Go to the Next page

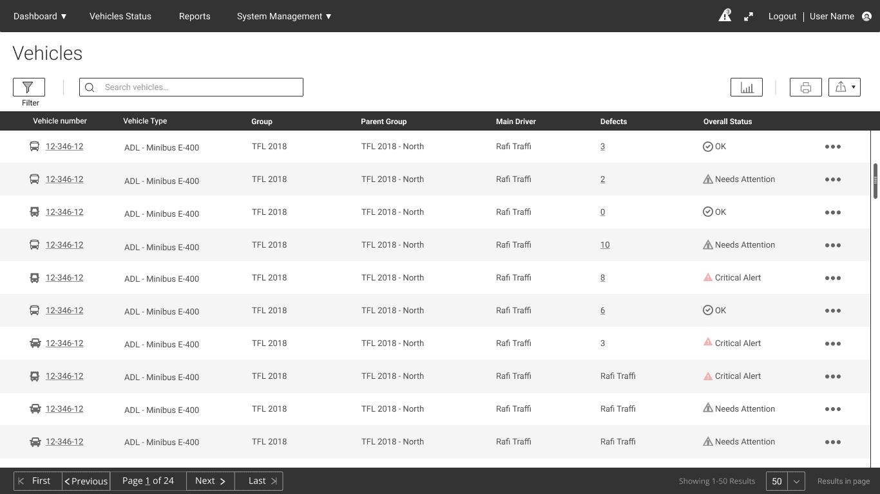coord(210,481)
